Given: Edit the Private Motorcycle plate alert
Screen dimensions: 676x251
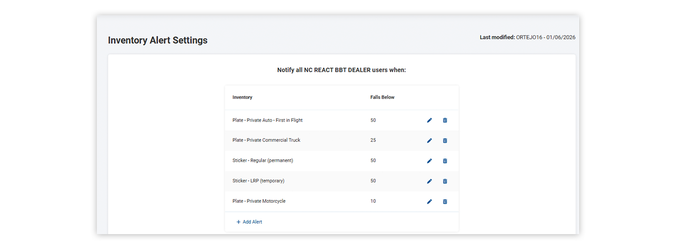Looking at the screenshot, I should pos(429,202).
